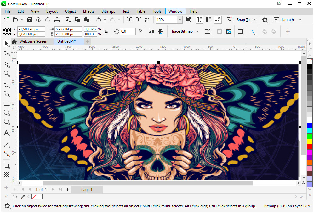Viewport: 314px width, 213px height.
Task: Click Edit Bitmap icon
Action: 208,31
